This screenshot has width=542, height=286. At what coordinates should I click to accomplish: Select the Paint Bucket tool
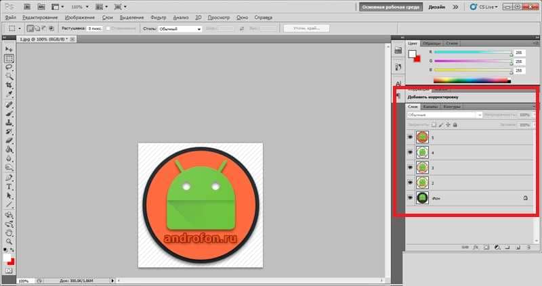9,149
